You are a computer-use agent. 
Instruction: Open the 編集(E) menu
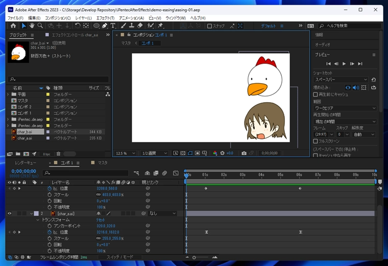pos(34,18)
